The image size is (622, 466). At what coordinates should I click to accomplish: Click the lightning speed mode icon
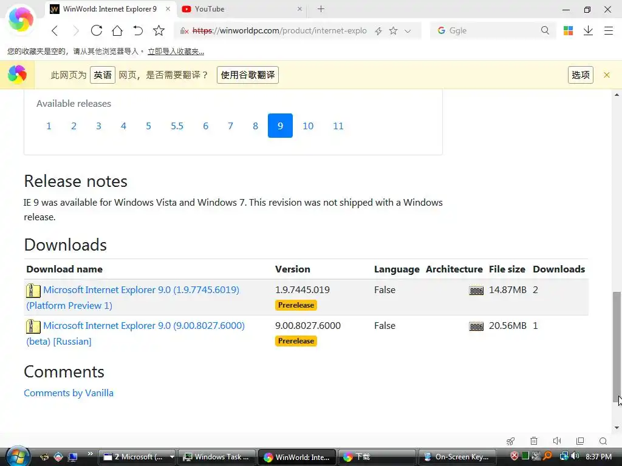pos(378,31)
